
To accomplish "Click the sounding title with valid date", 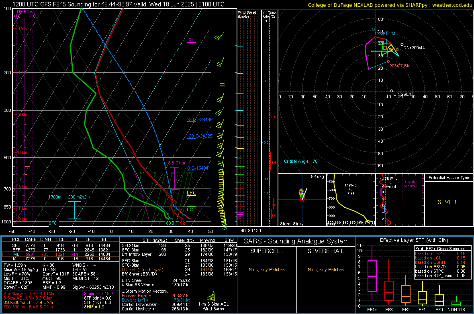I will pos(118,4).
